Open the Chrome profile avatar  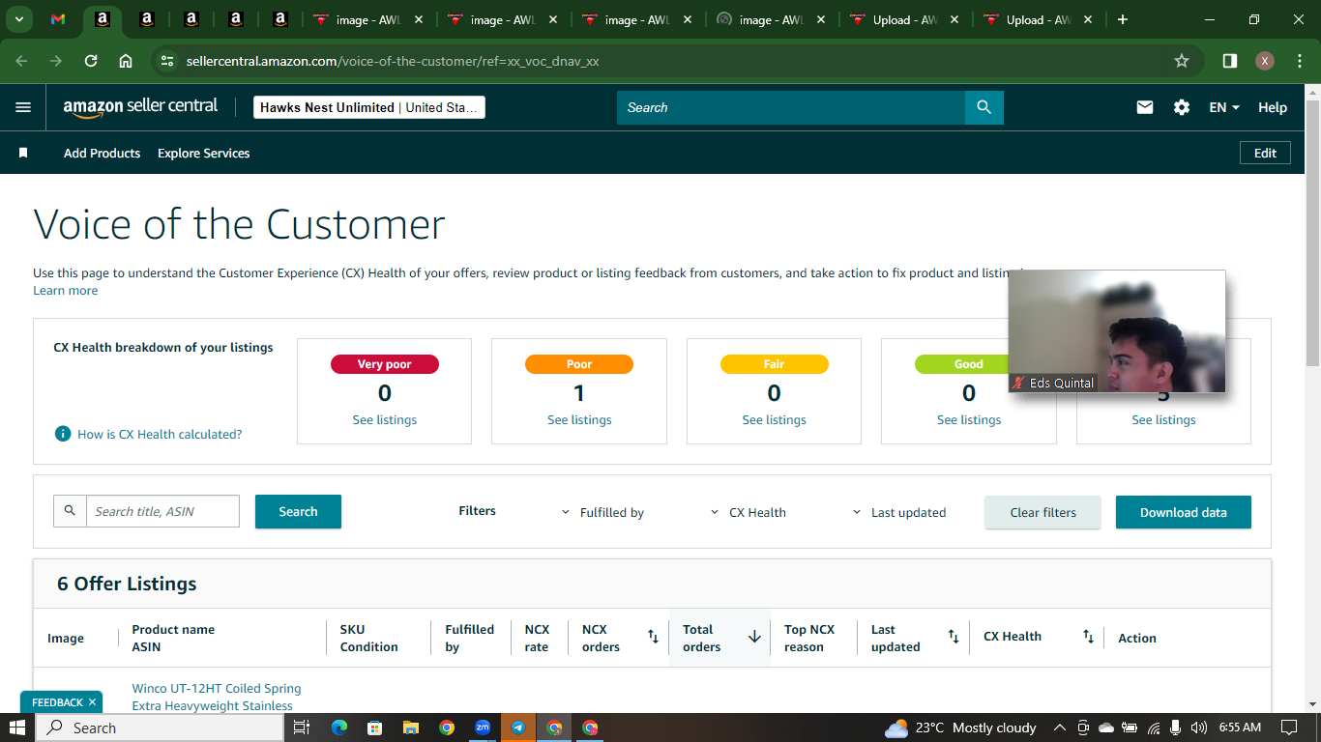[1265, 61]
